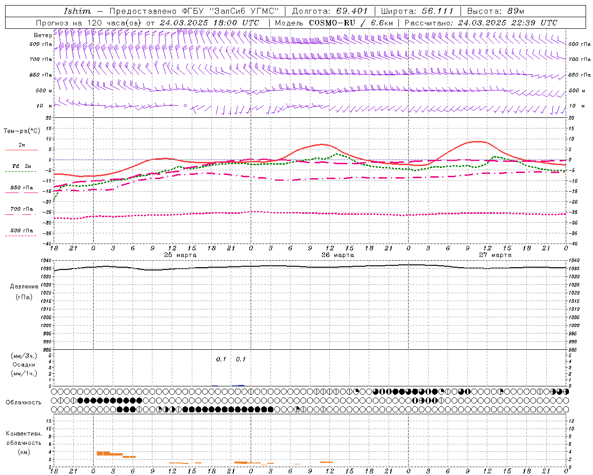Click the "(км)" unit under convective cloudiness
593x475 pixels.
(x=24, y=452)
